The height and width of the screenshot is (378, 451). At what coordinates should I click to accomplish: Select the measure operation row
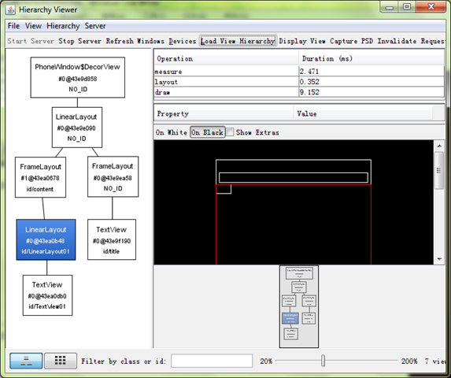(299, 72)
